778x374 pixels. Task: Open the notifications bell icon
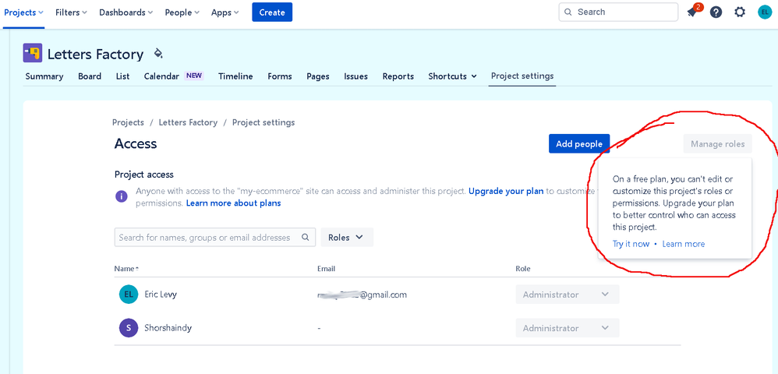click(695, 12)
